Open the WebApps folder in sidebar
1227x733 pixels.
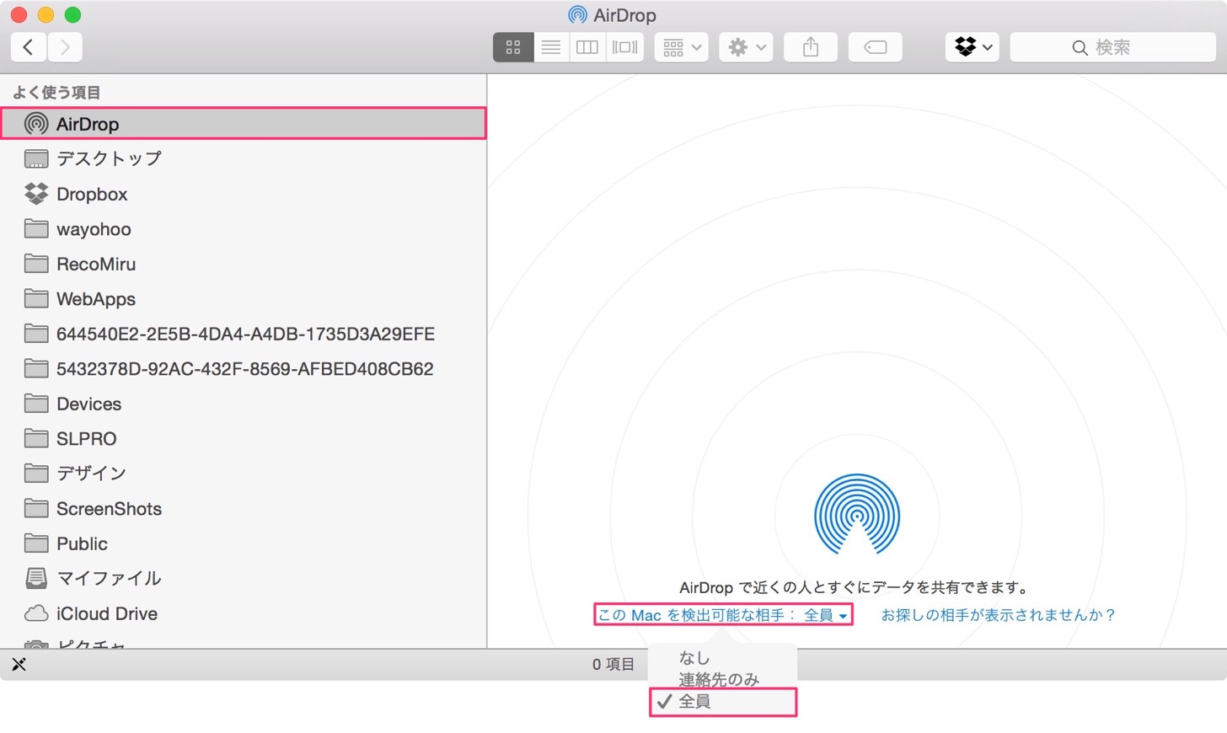click(x=244, y=299)
